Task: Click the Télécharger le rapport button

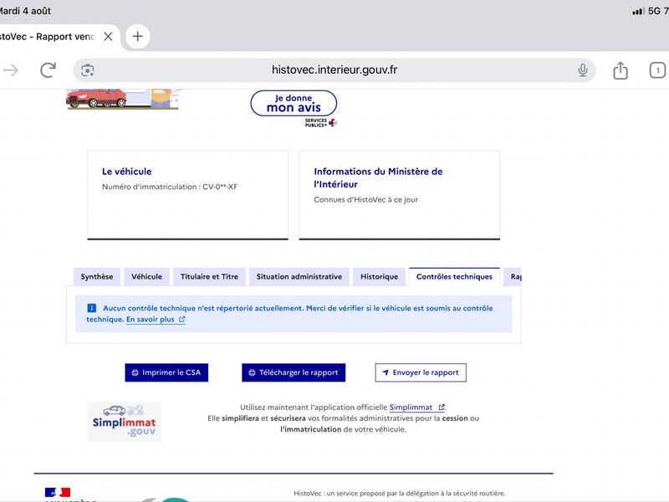Action: click(x=294, y=372)
